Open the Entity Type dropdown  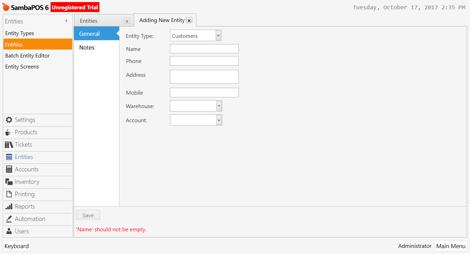(x=218, y=35)
